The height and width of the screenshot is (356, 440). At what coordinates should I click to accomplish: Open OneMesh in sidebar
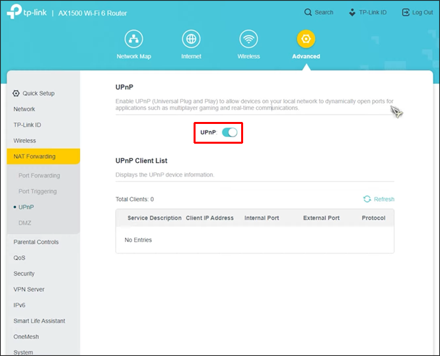coord(26,337)
